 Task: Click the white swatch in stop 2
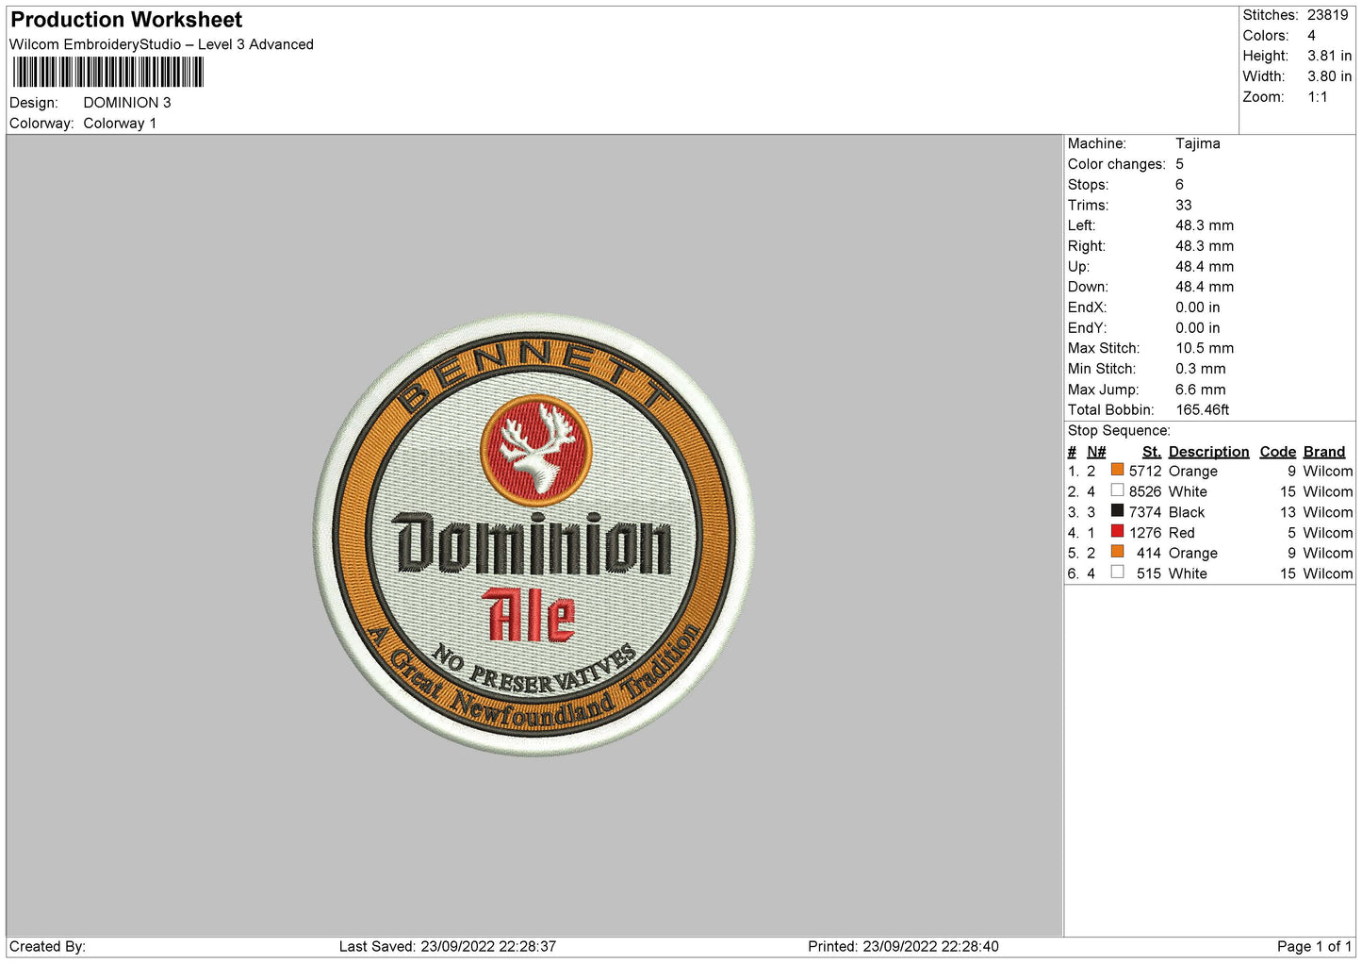tap(1117, 490)
